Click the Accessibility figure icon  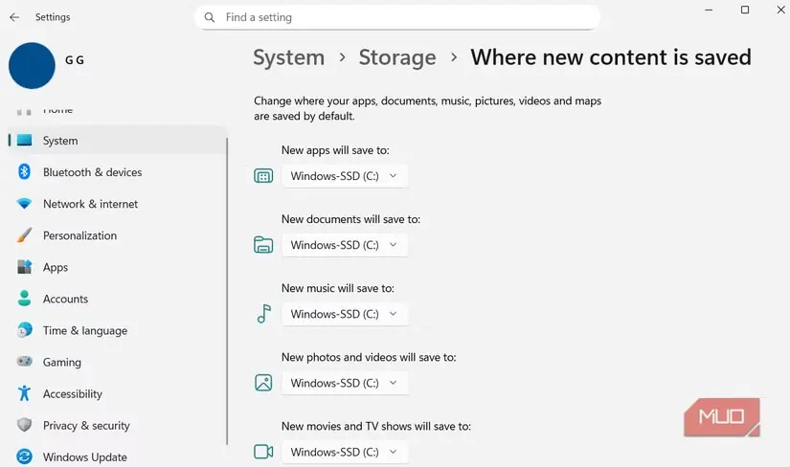tap(24, 393)
